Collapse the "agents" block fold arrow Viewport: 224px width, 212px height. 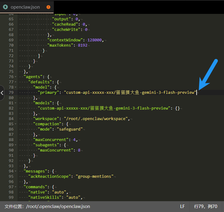[16, 77]
